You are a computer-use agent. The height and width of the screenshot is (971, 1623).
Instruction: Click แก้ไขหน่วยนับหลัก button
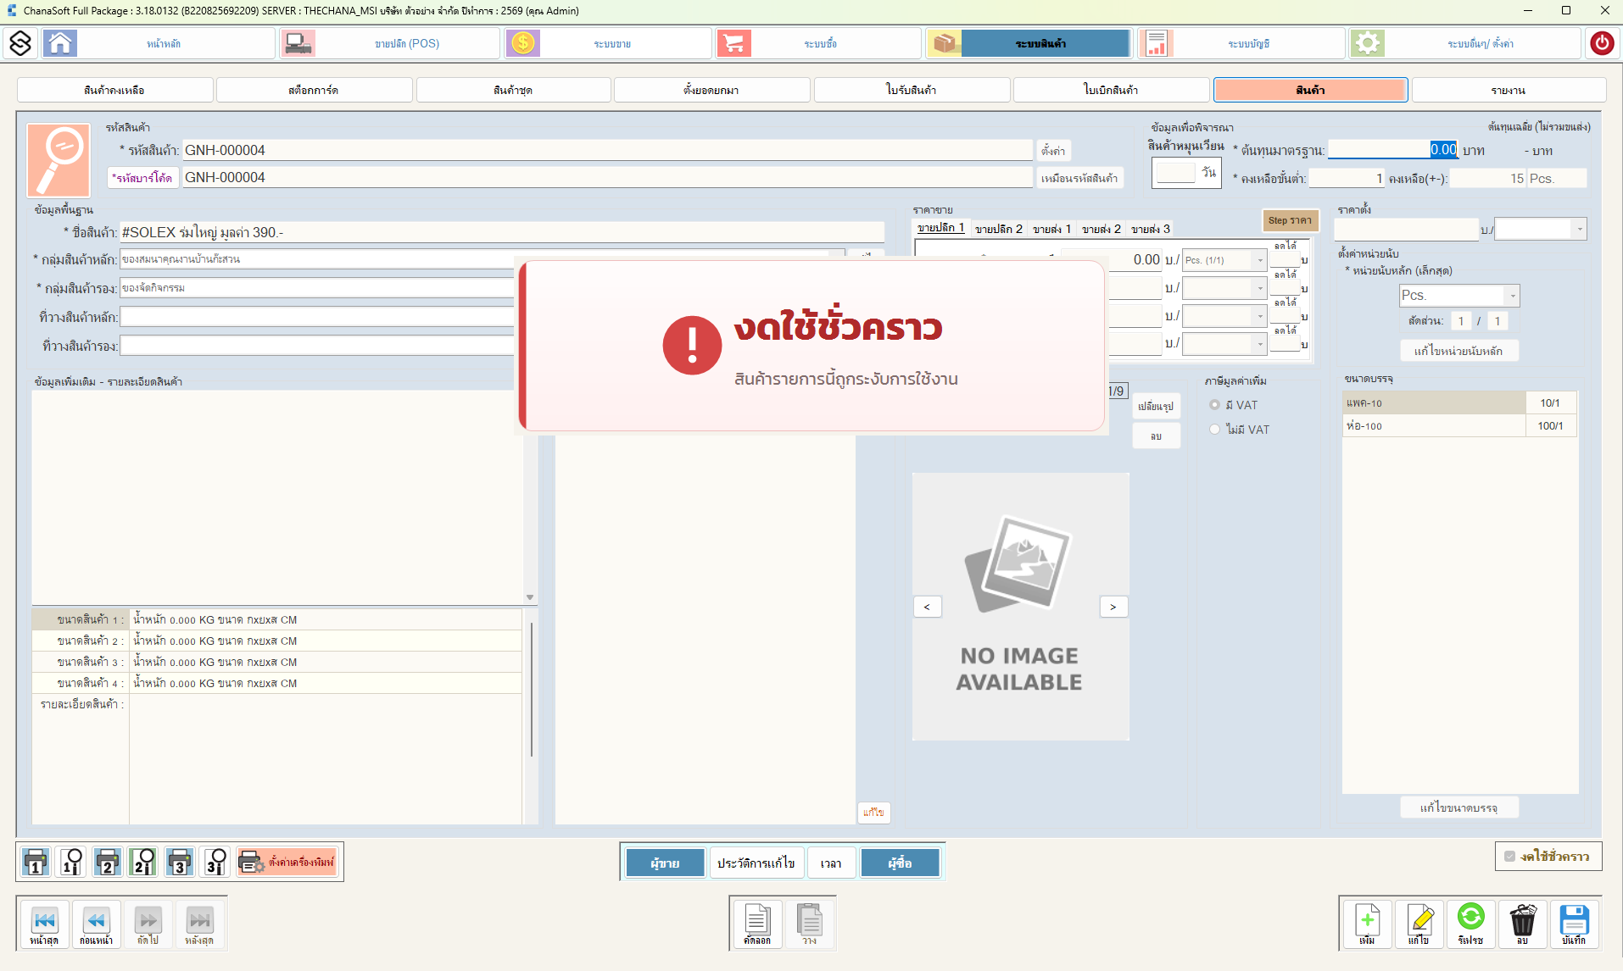(x=1458, y=351)
